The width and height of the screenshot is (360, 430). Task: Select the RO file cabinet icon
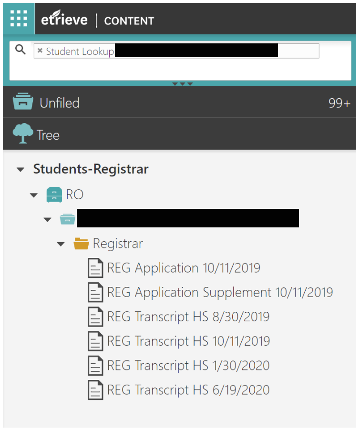[54, 195]
